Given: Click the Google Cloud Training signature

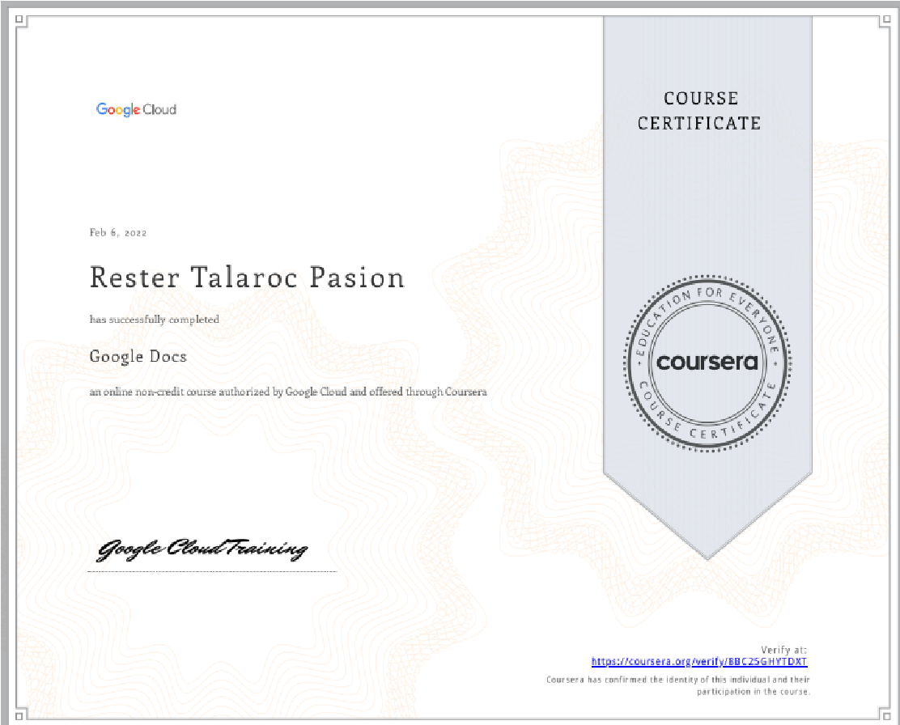Looking at the screenshot, I should (202, 549).
